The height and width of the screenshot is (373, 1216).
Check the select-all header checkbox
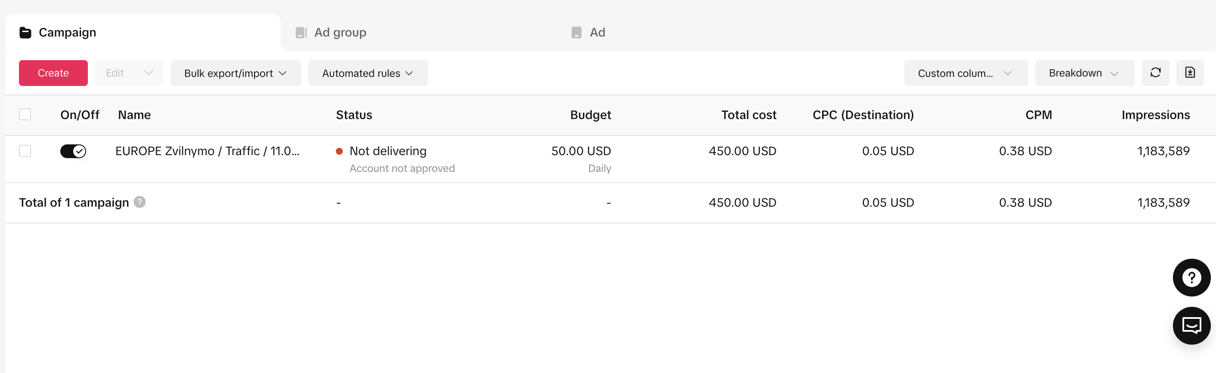tap(25, 114)
